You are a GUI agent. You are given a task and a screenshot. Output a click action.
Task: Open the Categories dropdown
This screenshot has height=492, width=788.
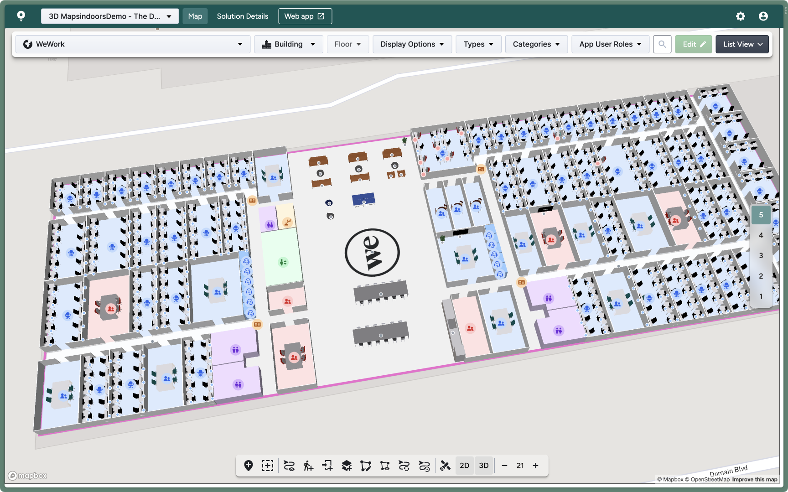pyautogui.click(x=536, y=44)
